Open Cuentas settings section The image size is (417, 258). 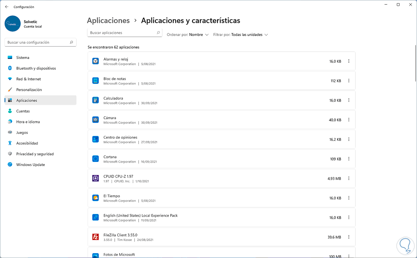coord(40,111)
